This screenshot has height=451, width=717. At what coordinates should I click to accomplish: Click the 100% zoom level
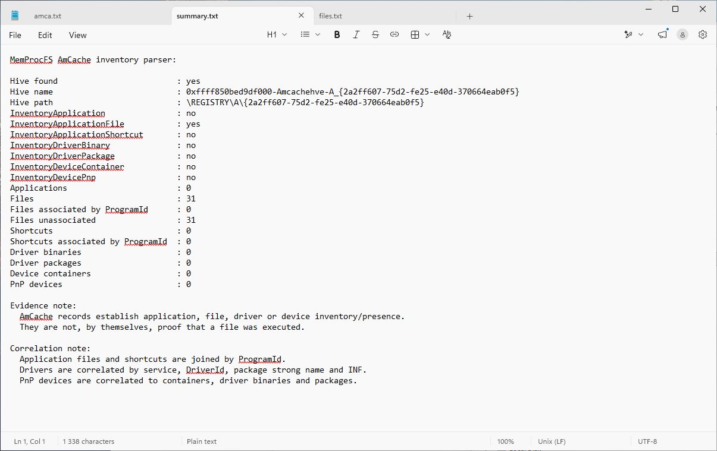(506, 441)
